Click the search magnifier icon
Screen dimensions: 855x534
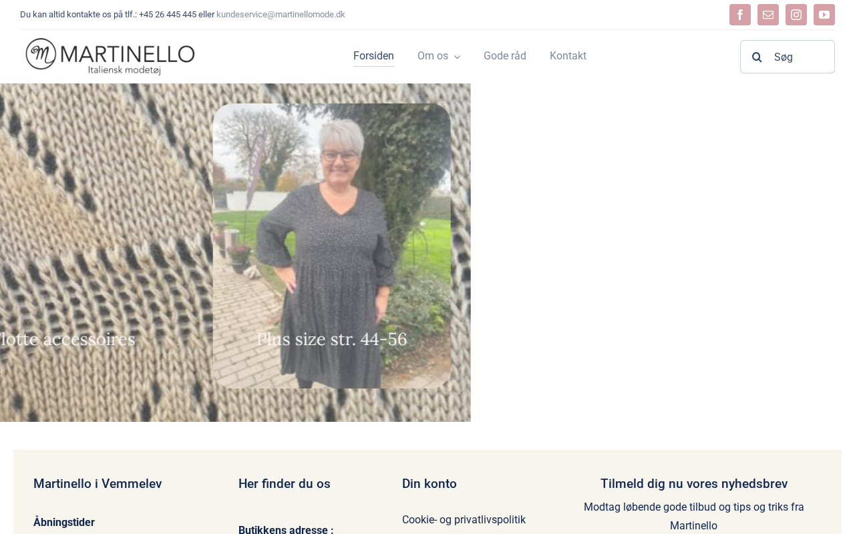(757, 57)
